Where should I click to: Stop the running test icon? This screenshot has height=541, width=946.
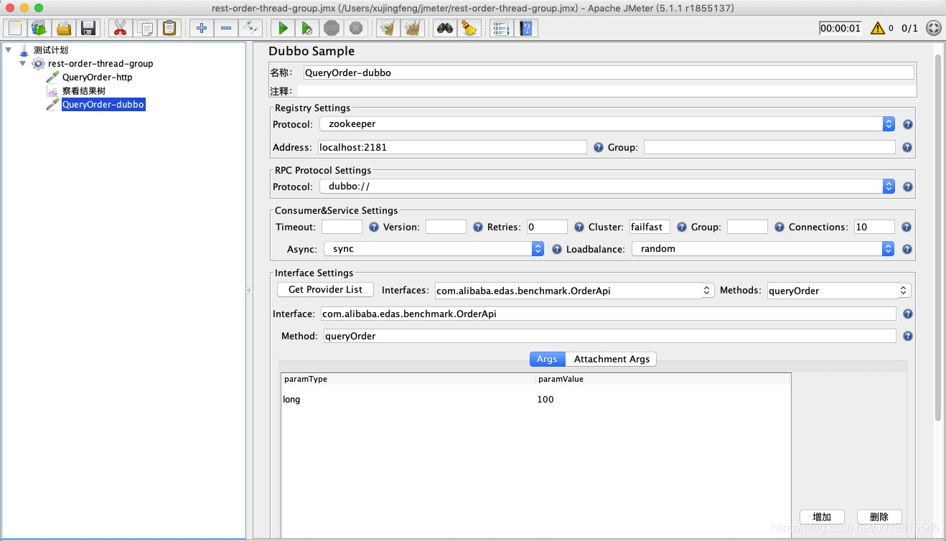click(332, 28)
